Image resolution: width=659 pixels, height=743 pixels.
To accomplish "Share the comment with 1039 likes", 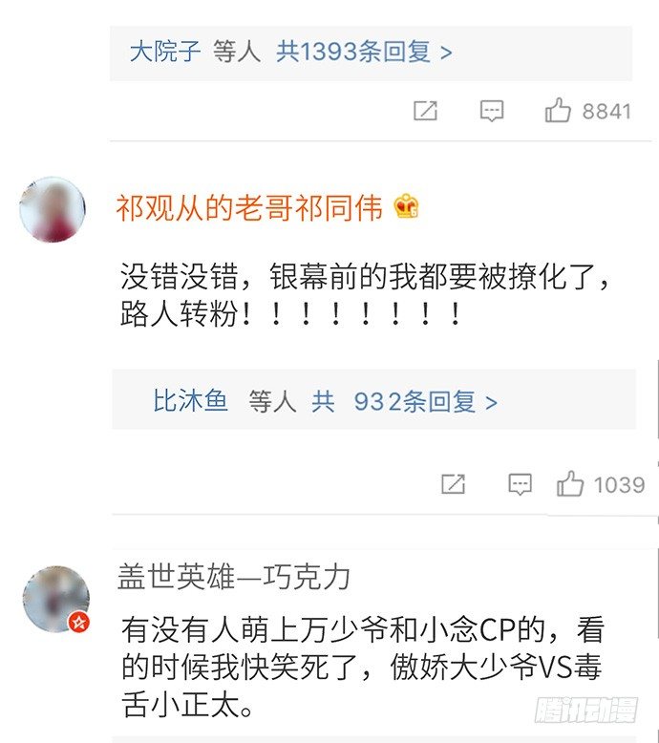I will click(453, 484).
